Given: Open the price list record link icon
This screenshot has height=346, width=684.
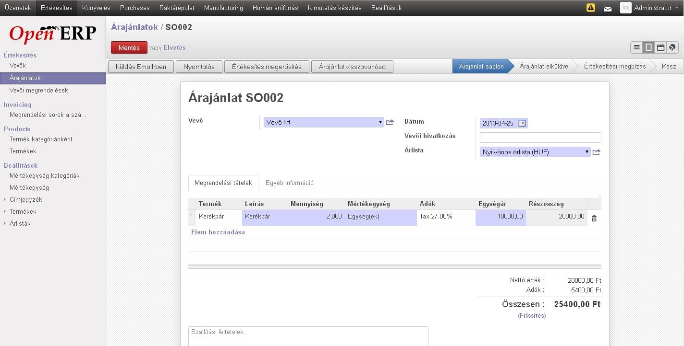Looking at the screenshot, I should pyautogui.click(x=596, y=152).
